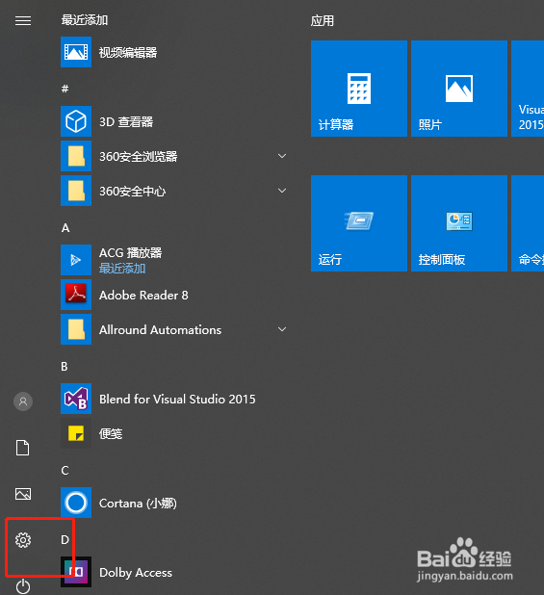Select the A letter section header
544x595 pixels.
pyautogui.click(x=65, y=228)
